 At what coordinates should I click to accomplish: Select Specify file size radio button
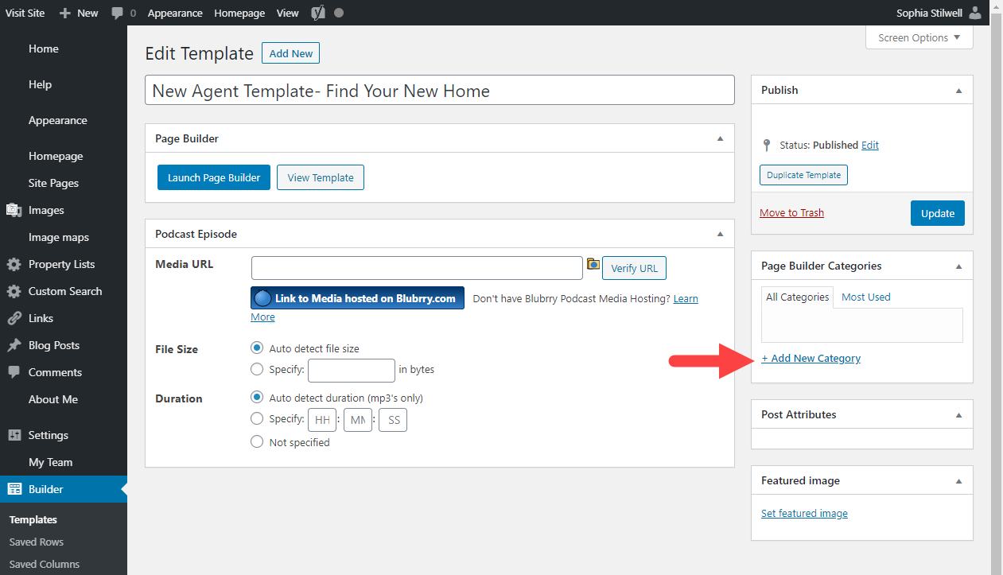pos(257,369)
